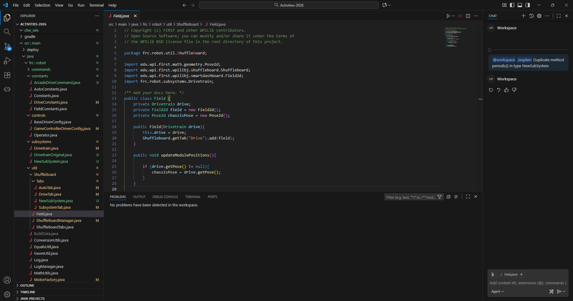
Task: Switch to the DEBUG CONSOLE tab
Action: [x=165, y=197]
